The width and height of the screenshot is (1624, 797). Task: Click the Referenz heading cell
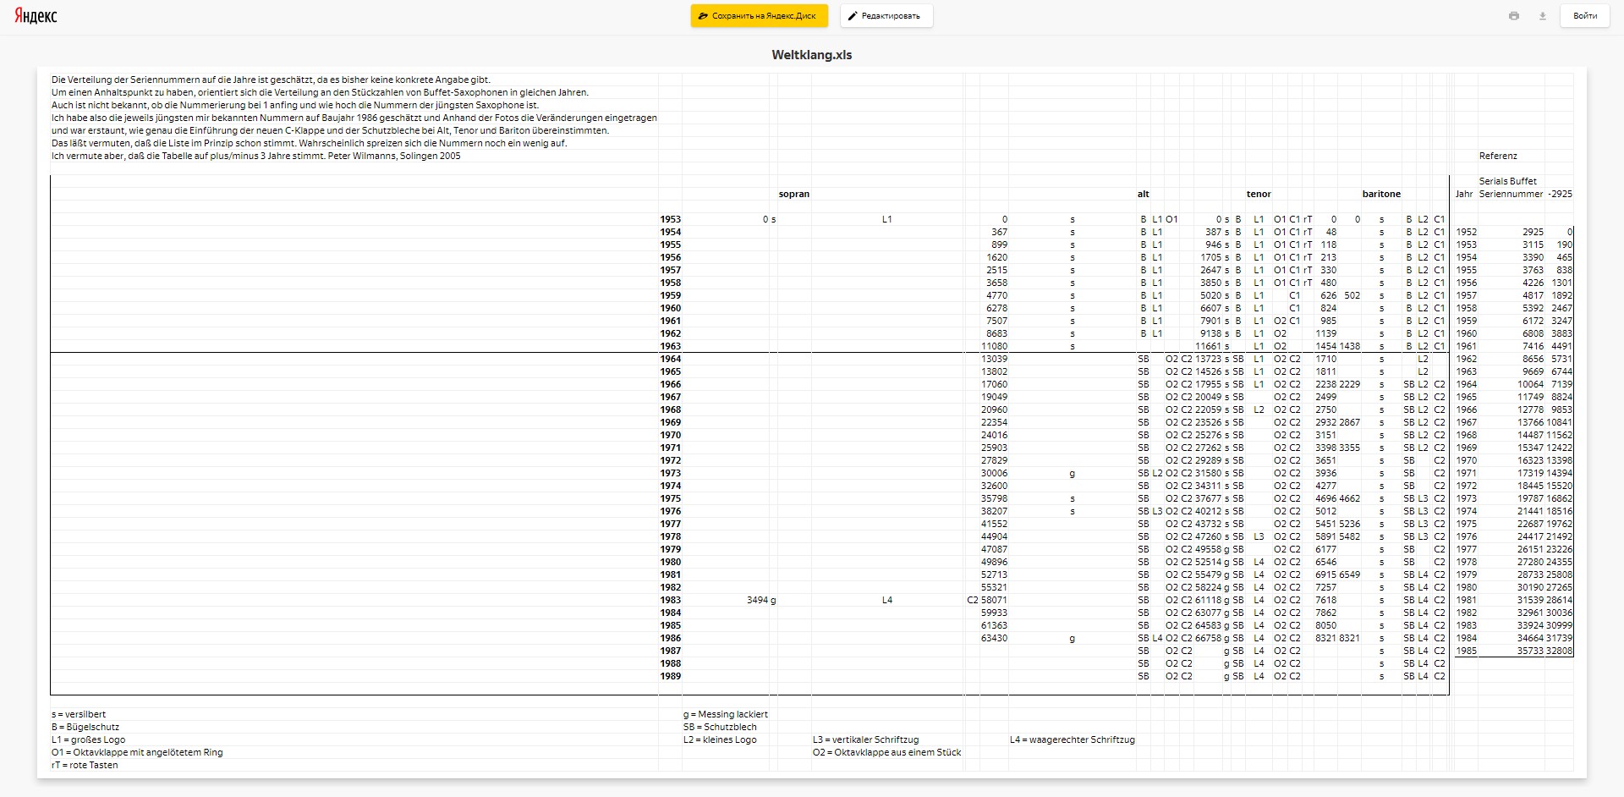1498,156
